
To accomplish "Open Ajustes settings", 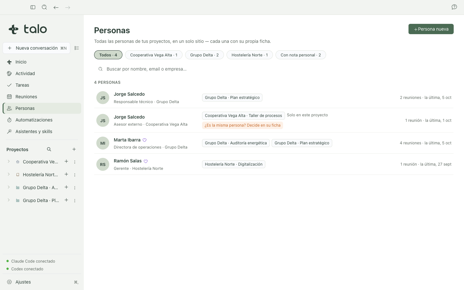I will point(42,282).
